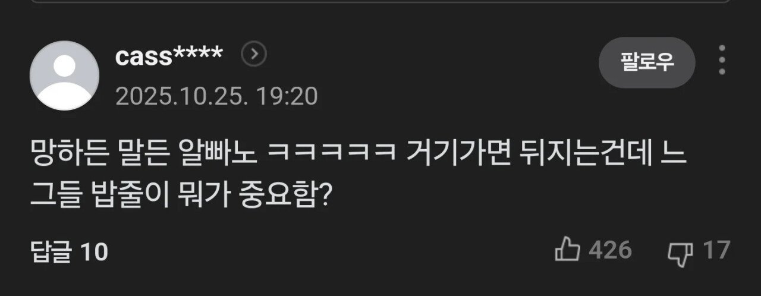This screenshot has height=296, width=761.
Task: Expand cass**** user details via circled arrow
Action: [x=254, y=55]
